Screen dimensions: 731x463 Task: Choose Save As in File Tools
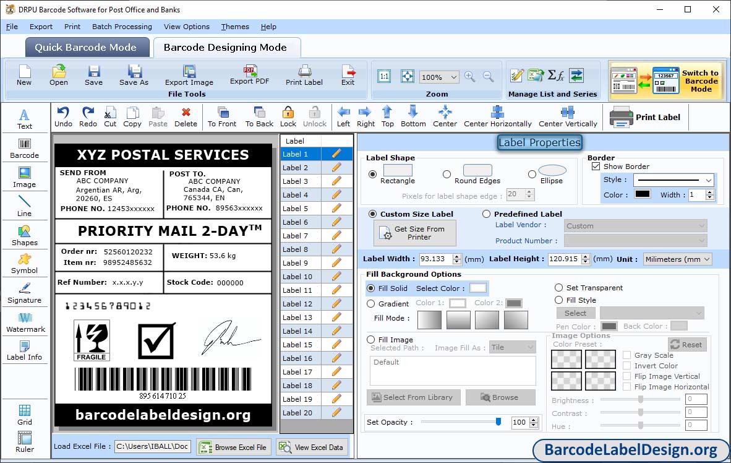coord(134,75)
